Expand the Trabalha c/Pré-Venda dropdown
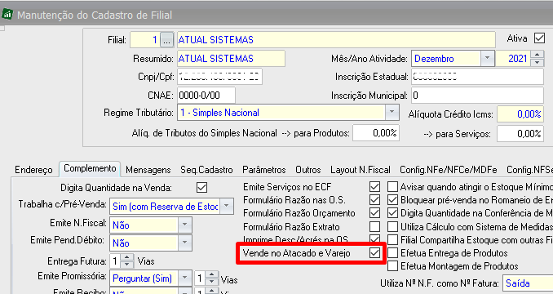The image size is (553, 294). click(227, 206)
